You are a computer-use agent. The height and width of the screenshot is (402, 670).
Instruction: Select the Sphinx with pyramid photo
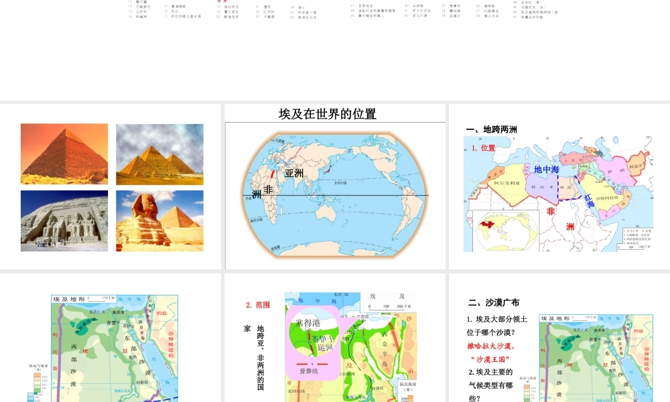tap(160, 221)
